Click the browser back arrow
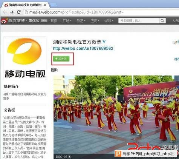Viewport: 179px width, 159px height. coord(5,12)
